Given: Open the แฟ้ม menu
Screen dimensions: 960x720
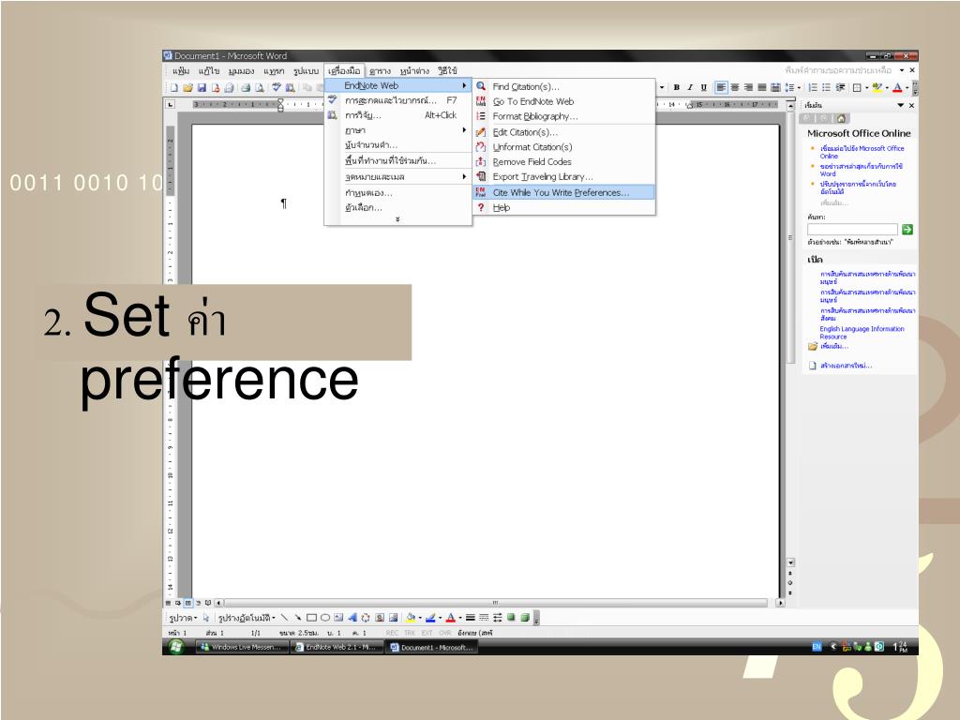Looking at the screenshot, I should pyautogui.click(x=181, y=71).
